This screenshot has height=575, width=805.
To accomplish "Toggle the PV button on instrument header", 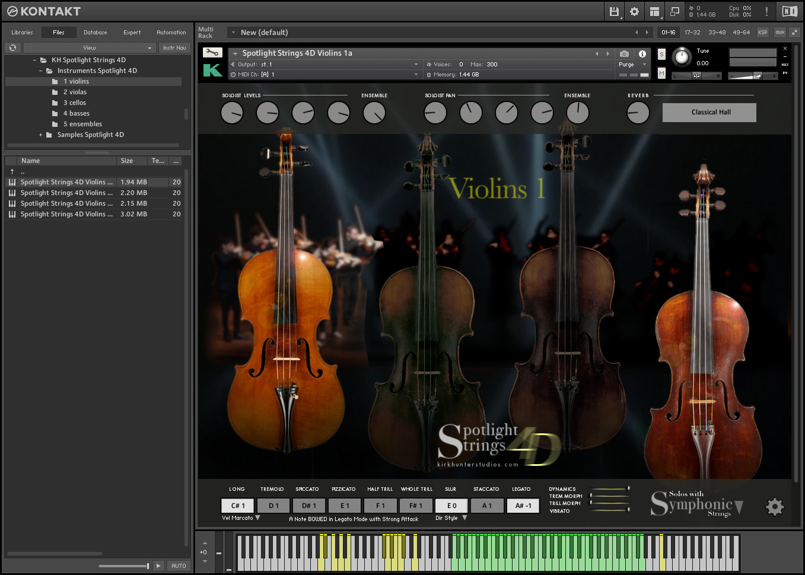I will click(x=785, y=73).
